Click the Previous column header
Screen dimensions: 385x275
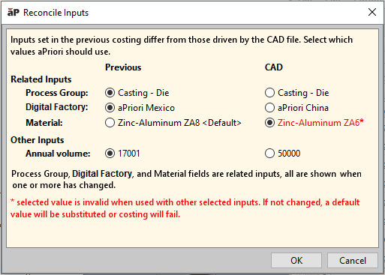click(x=123, y=67)
